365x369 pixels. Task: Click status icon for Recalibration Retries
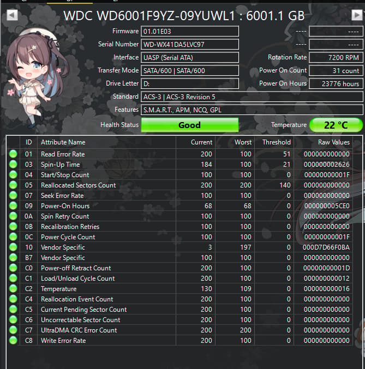point(13,226)
